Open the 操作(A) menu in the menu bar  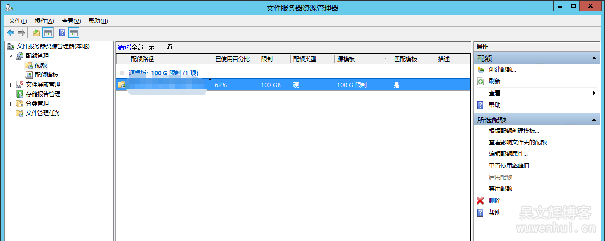click(44, 21)
